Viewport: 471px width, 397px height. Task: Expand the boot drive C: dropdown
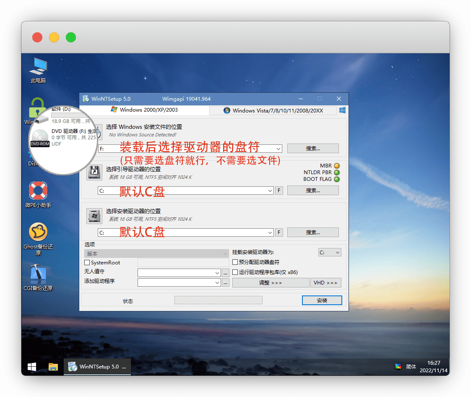pos(270,191)
